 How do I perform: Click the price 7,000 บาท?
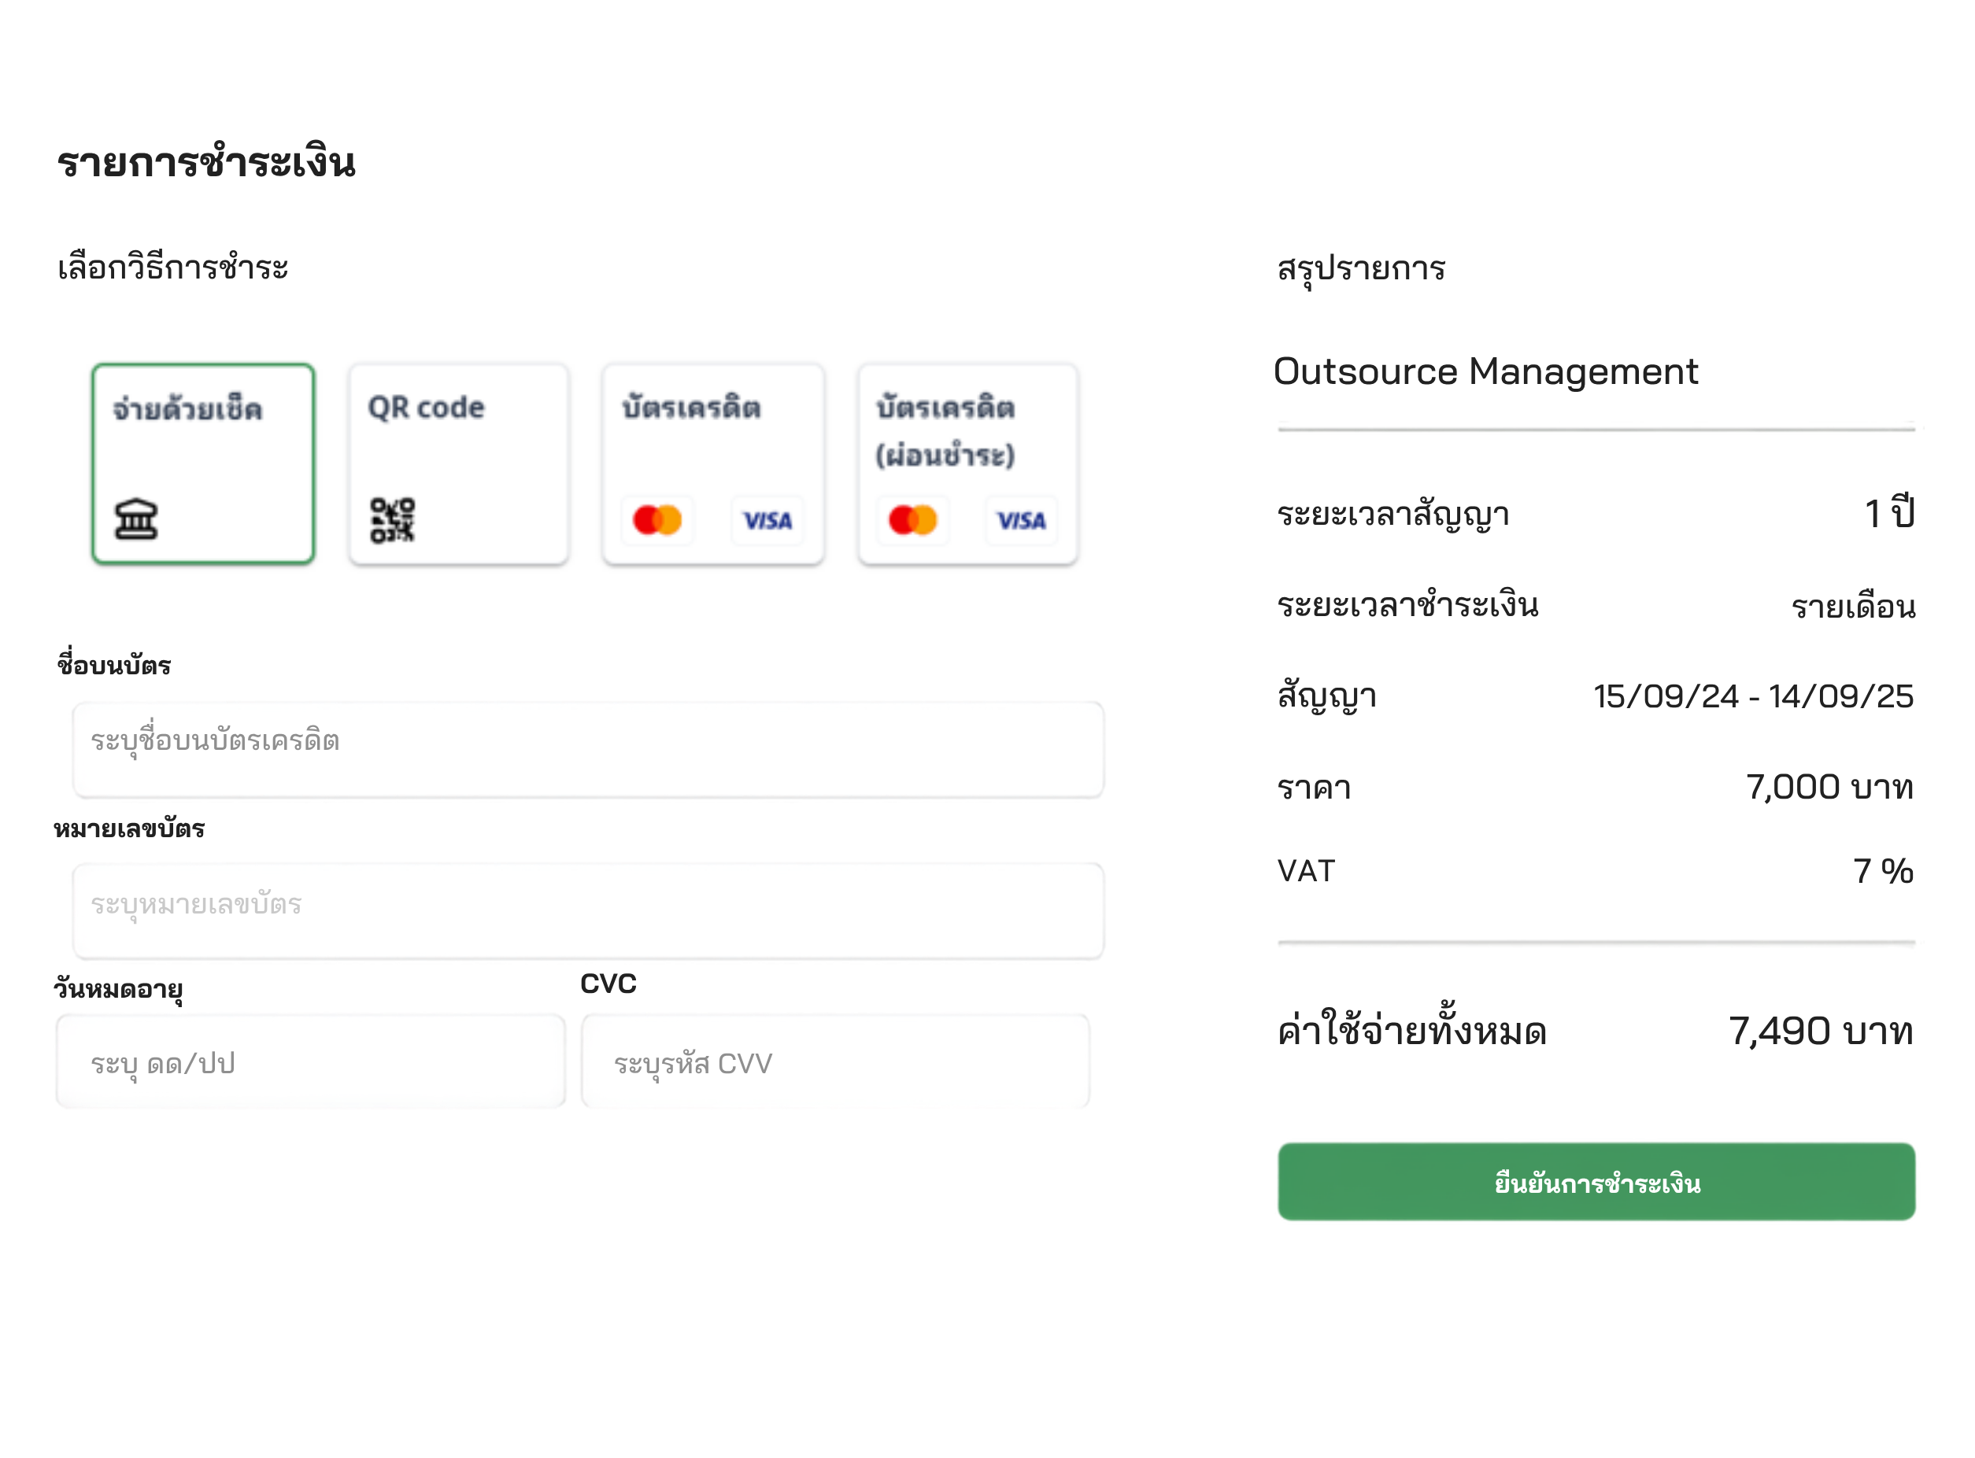1829,788
